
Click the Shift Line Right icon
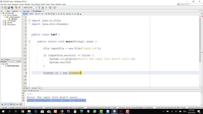pos(69,14)
